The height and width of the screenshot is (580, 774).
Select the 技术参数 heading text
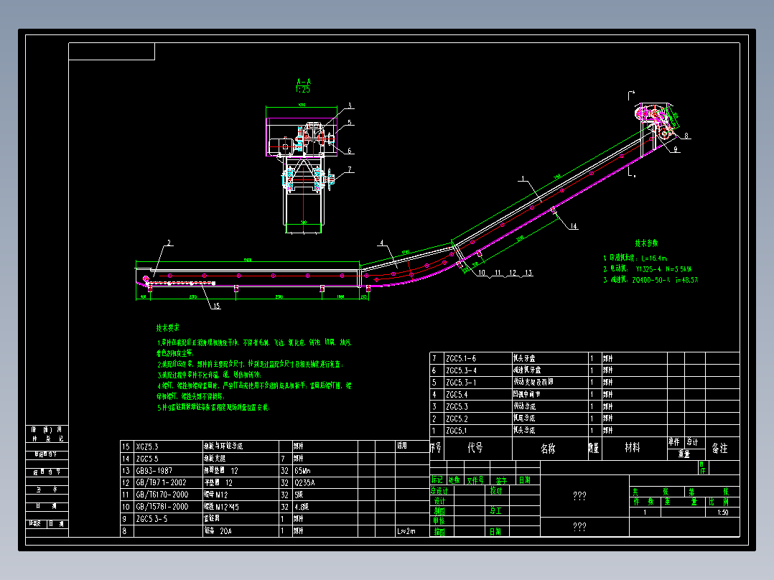point(646,243)
